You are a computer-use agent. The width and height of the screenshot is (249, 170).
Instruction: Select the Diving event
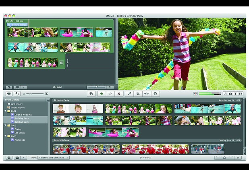click(x=18, y=129)
